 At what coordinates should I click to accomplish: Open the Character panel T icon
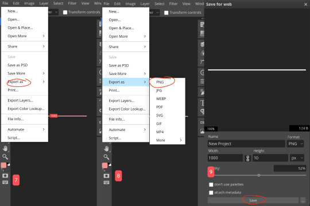click(202, 103)
